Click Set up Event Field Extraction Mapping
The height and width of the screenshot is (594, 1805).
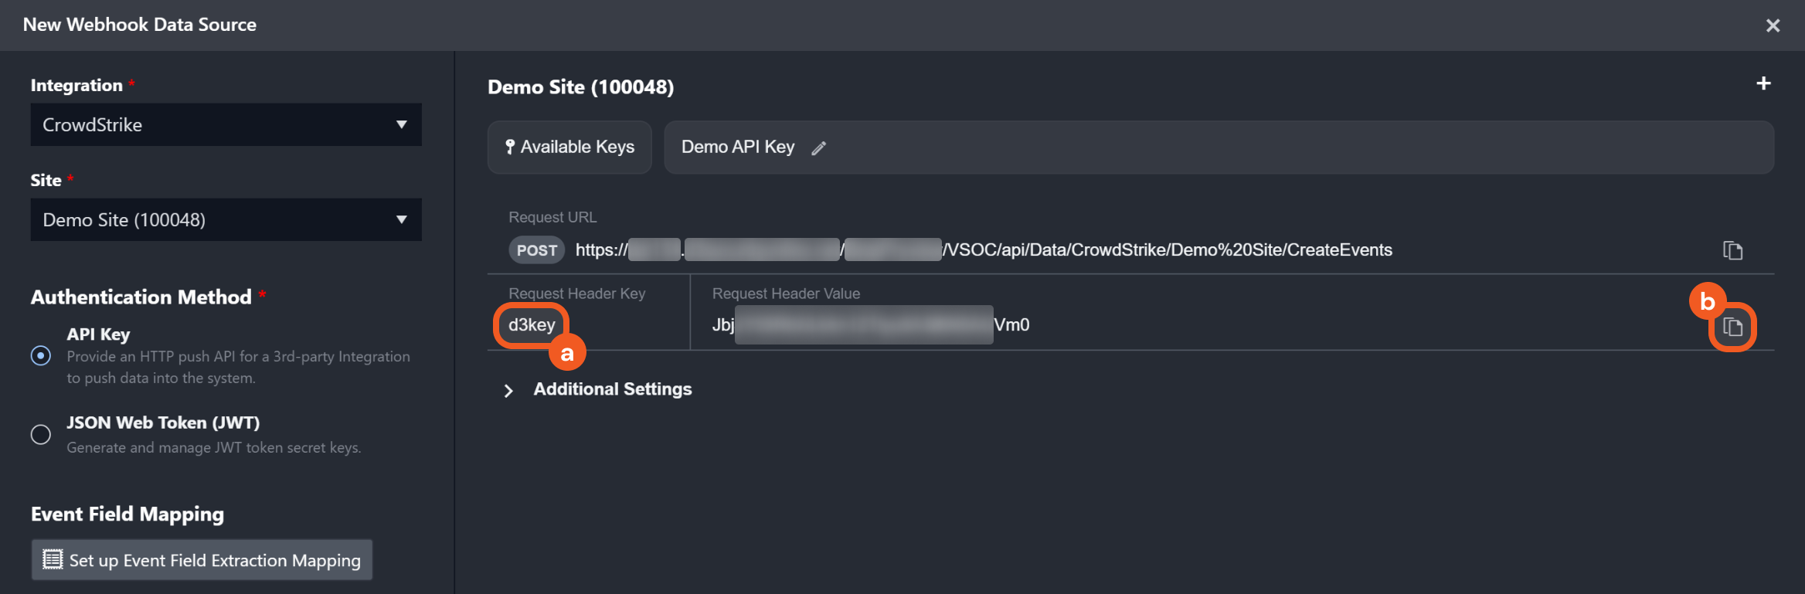(202, 560)
